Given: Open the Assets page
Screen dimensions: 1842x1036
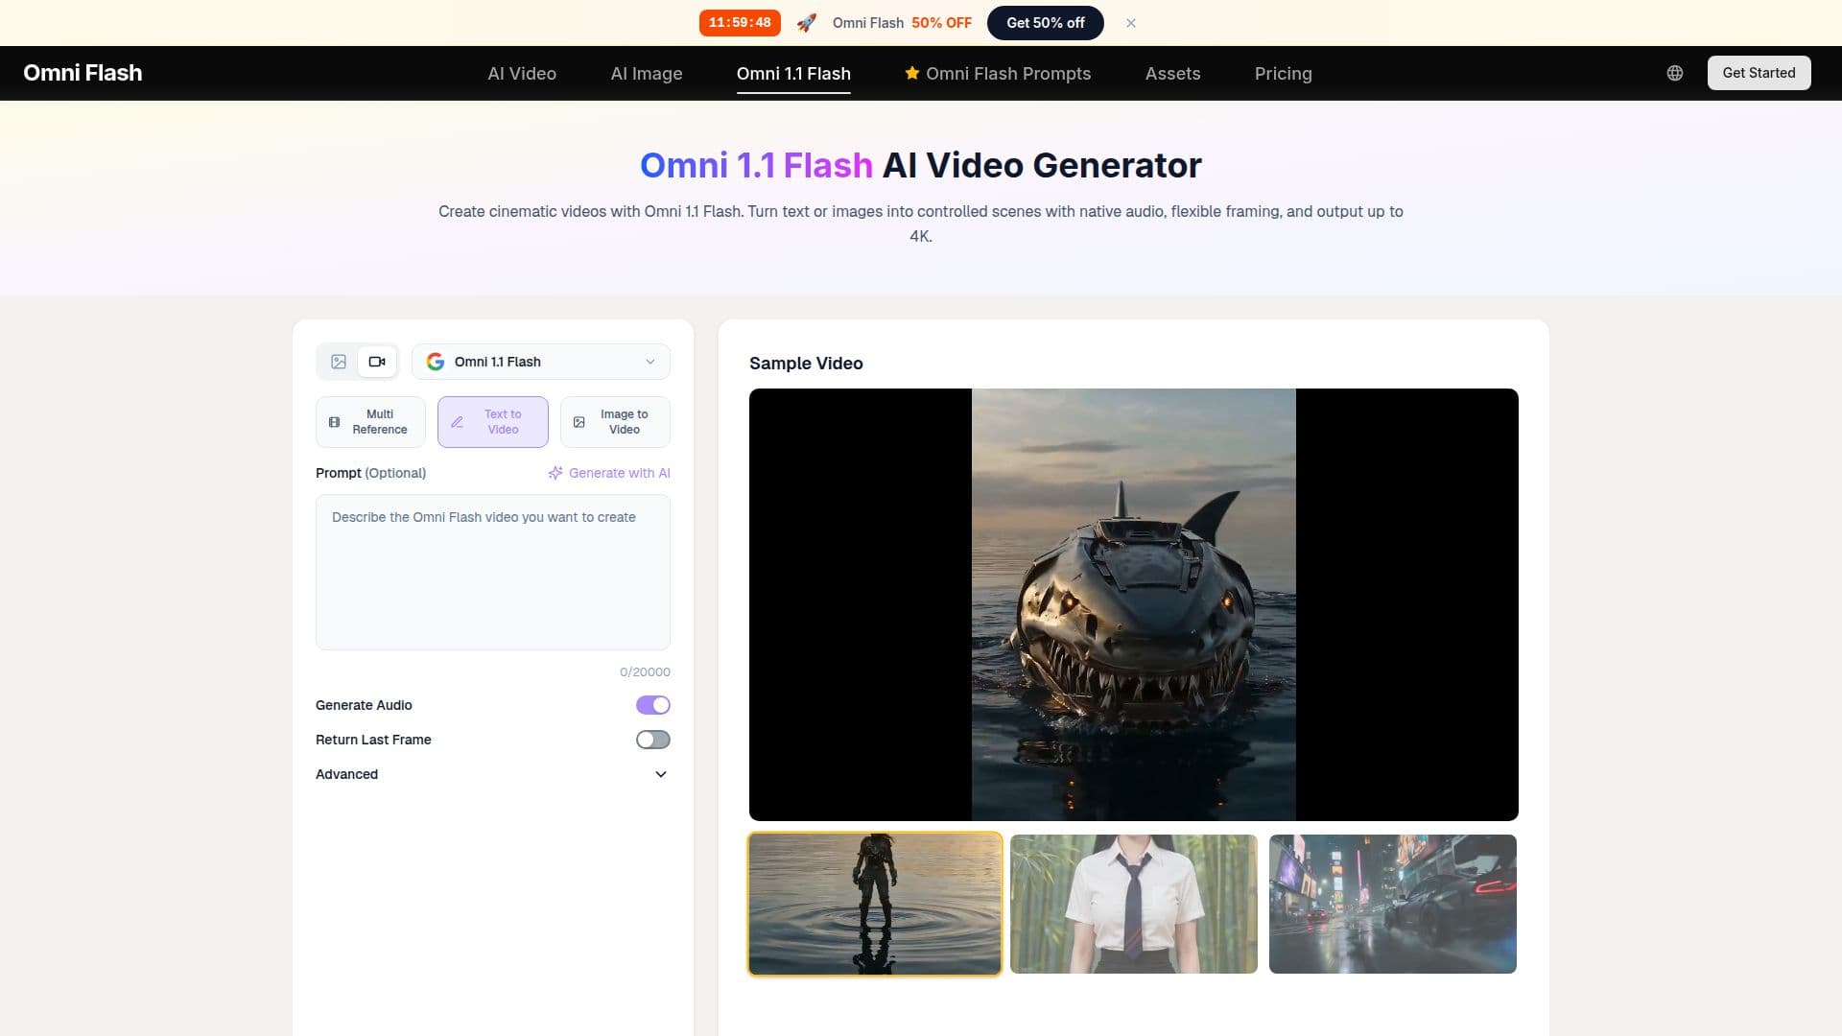Looking at the screenshot, I should pyautogui.click(x=1172, y=74).
